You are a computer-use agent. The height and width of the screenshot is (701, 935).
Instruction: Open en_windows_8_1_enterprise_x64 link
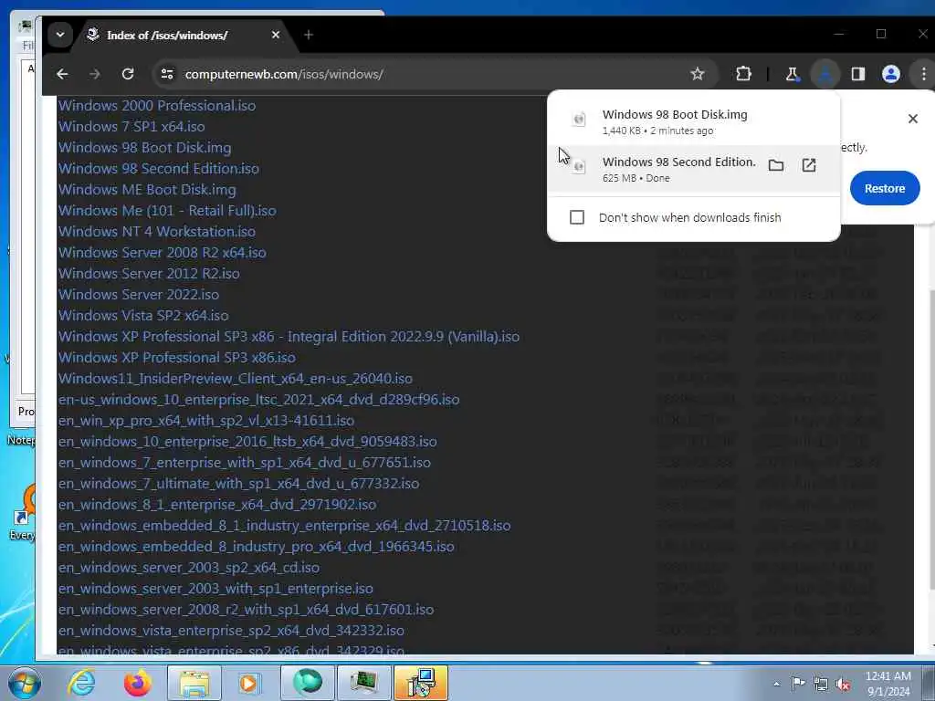point(217,504)
